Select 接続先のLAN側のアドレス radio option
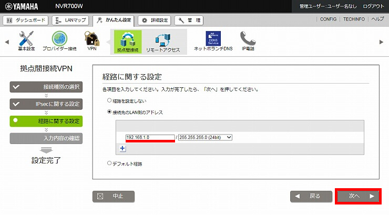 pyautogui.click(x=109, y=112)
